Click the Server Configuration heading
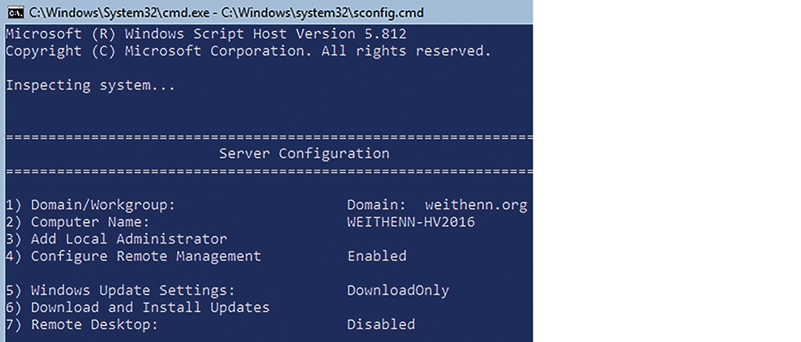801x342 pixels. [x=304, y=153]
